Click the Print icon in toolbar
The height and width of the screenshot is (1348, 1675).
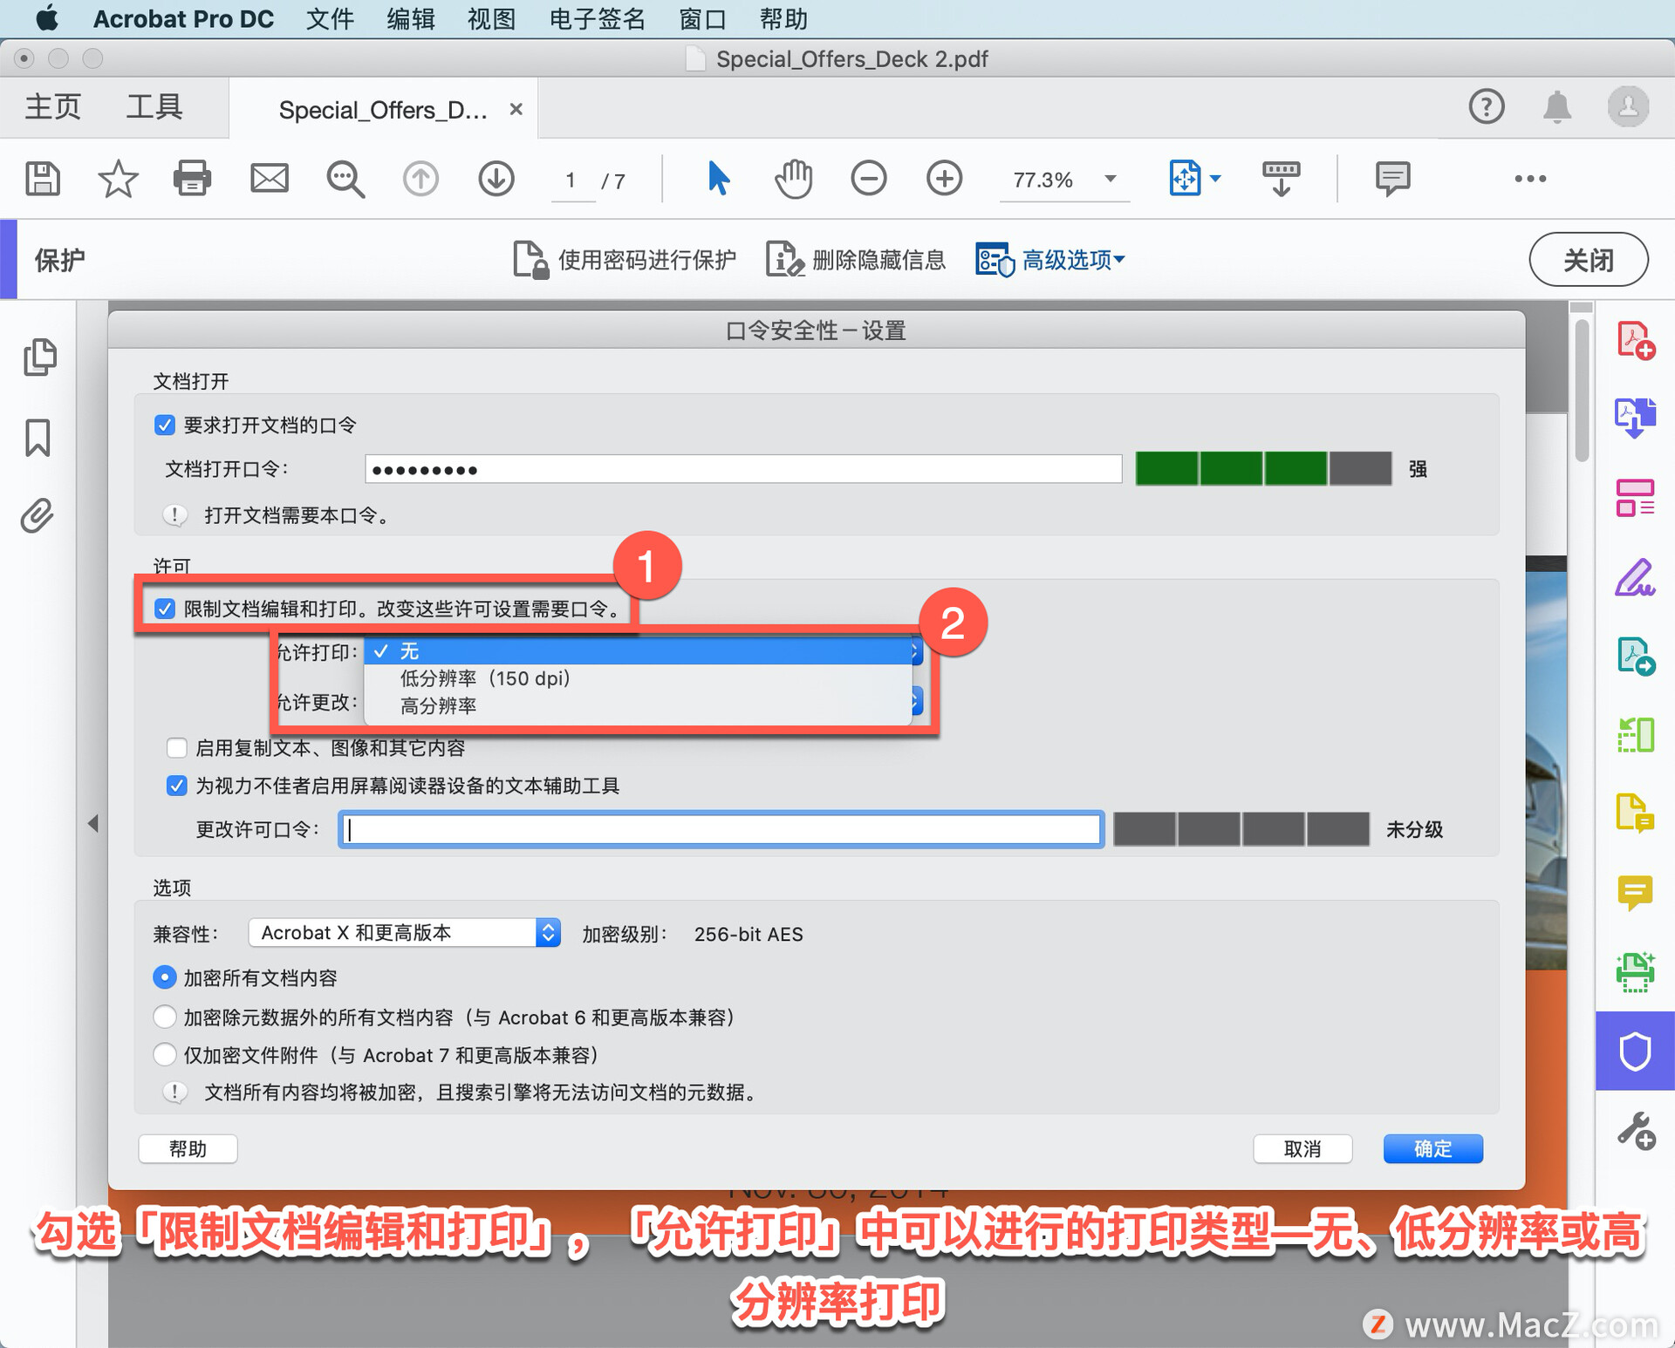click(192, 179)
